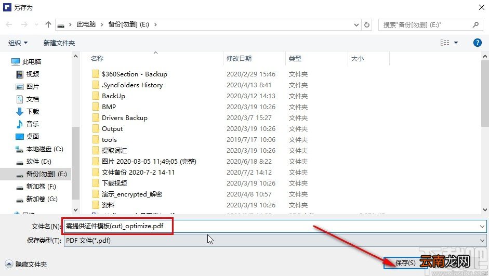
Task: Open 视频 in navigation pane
Action: click(28, 74)
